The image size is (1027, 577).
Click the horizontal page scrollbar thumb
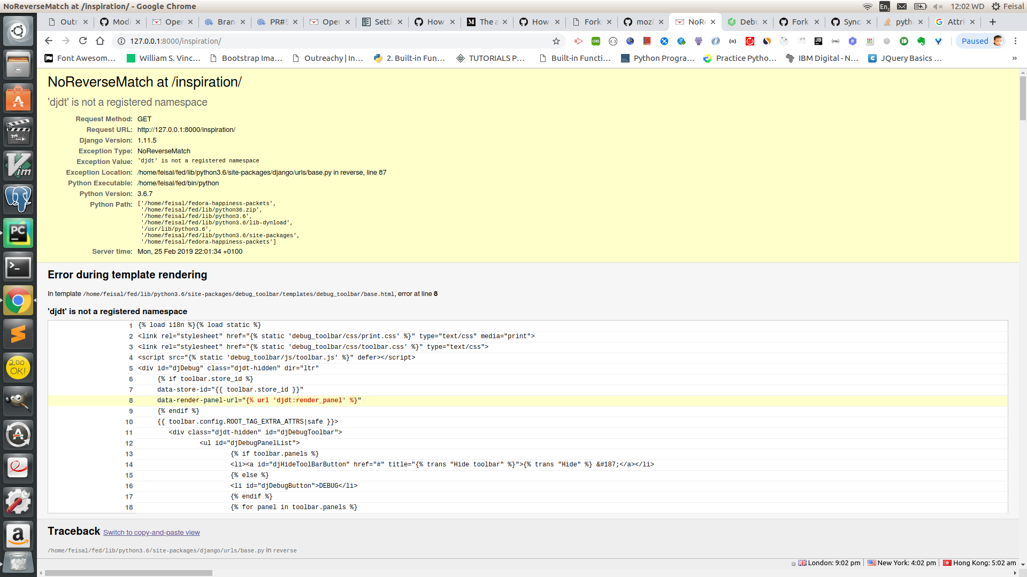pyautogui.click(x=128, y=573)
